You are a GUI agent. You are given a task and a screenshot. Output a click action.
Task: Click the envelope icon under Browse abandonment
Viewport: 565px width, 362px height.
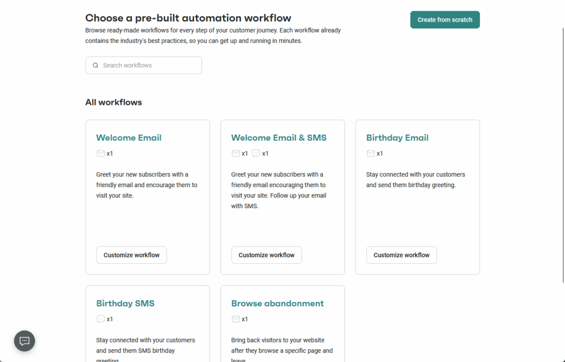point(236,319)
